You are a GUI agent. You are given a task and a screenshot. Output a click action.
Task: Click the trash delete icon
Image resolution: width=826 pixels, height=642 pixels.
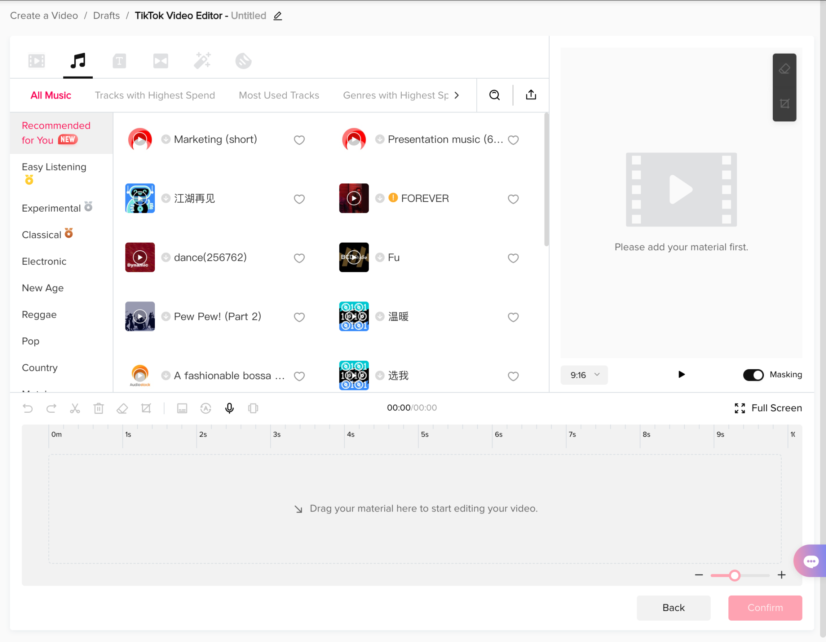[98, 408]
